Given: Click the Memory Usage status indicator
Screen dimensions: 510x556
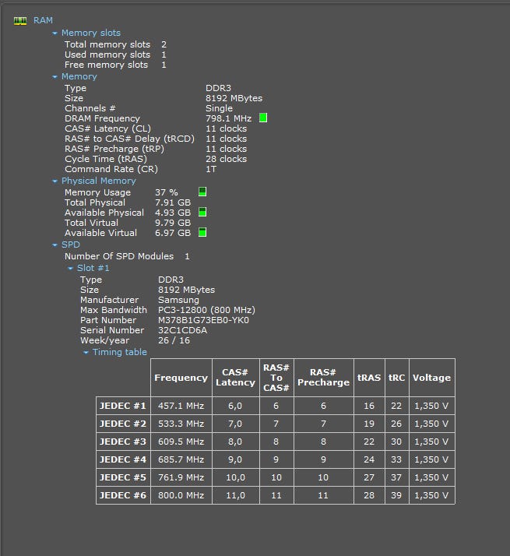Looking at the screenshot, I should [202, 192].
